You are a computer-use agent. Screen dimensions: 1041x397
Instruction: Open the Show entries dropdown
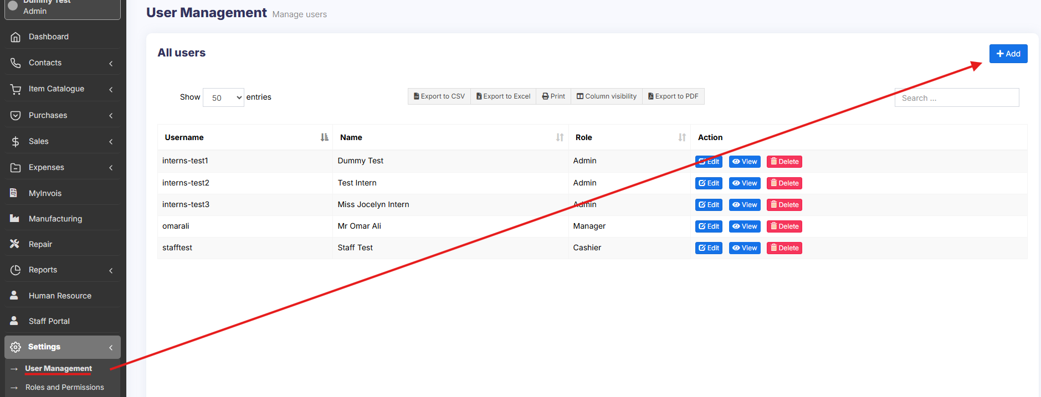coord(223,97)
